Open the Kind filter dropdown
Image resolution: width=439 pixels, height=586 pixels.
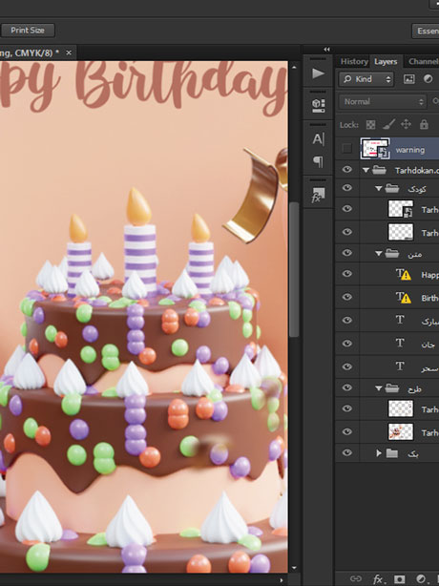pyautogui.click(x=366, y=79)
